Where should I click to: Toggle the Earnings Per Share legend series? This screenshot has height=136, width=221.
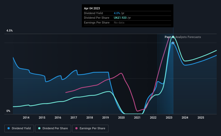[x=90, y=129]
